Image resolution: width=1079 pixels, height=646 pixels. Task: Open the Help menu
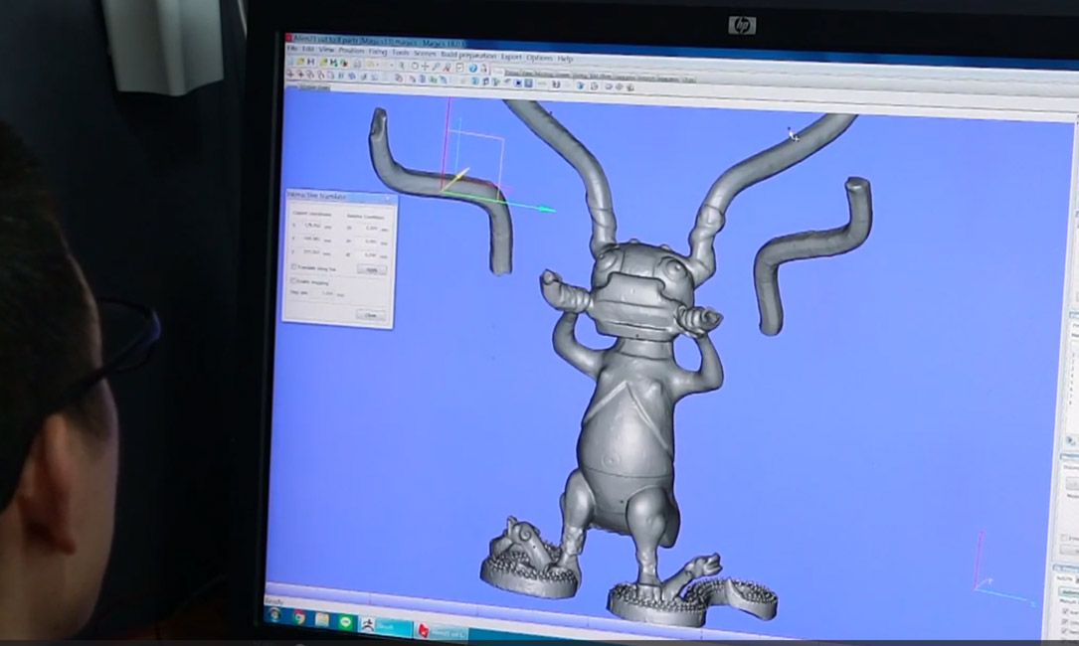[x=565, y=59]
